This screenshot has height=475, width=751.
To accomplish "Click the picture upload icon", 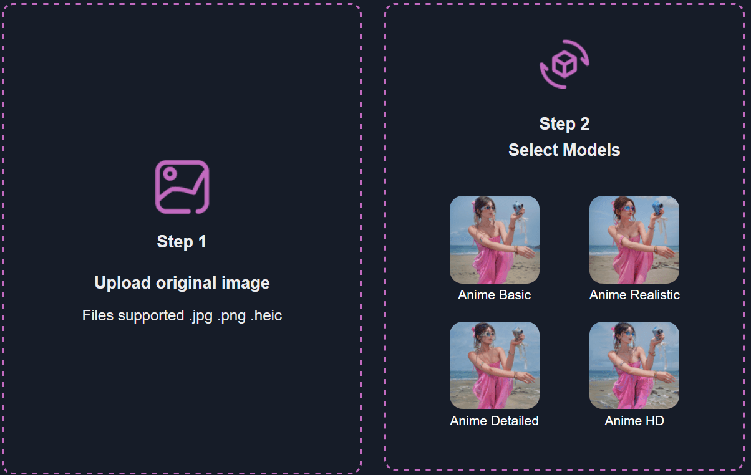I will coord(182,186).
